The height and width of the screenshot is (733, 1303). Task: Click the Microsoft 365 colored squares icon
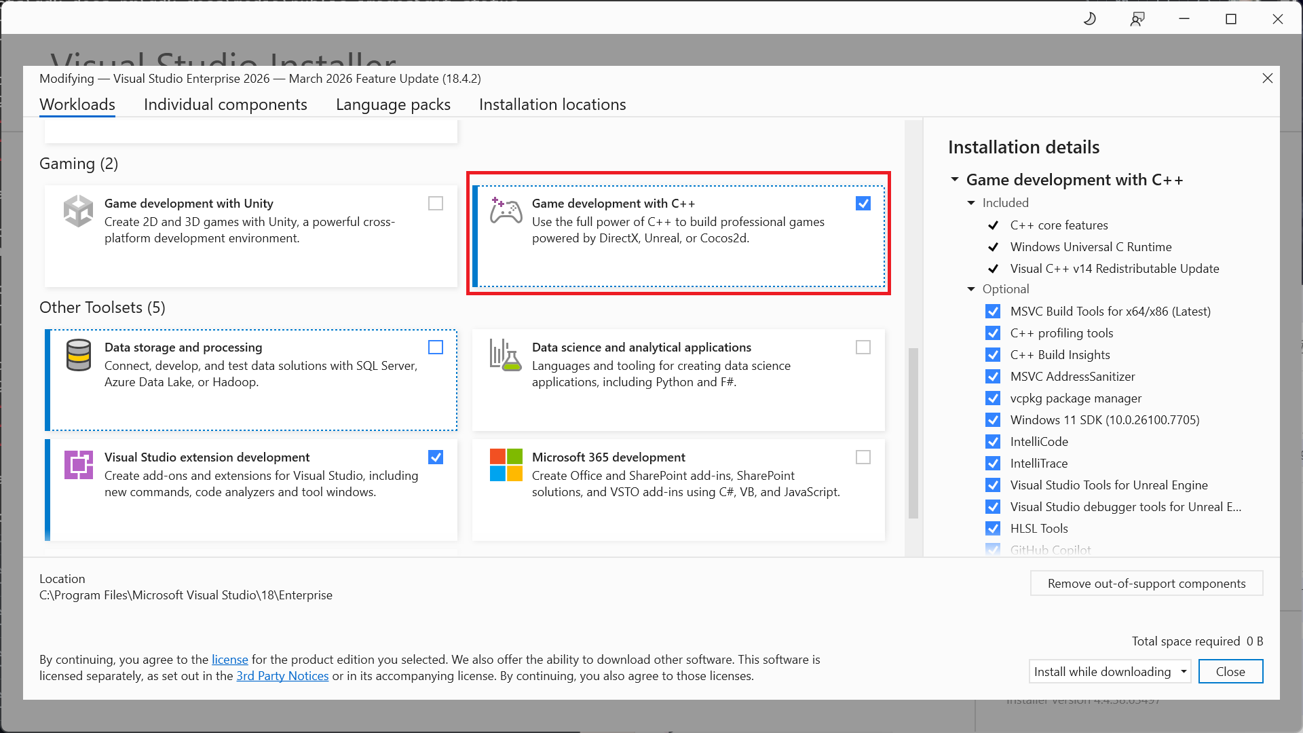coord(506,465)
